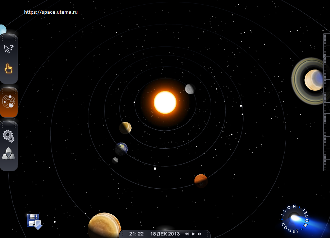331x238 pixels.
Task: Click the floppy disk save icon
Action: (34, 221)
